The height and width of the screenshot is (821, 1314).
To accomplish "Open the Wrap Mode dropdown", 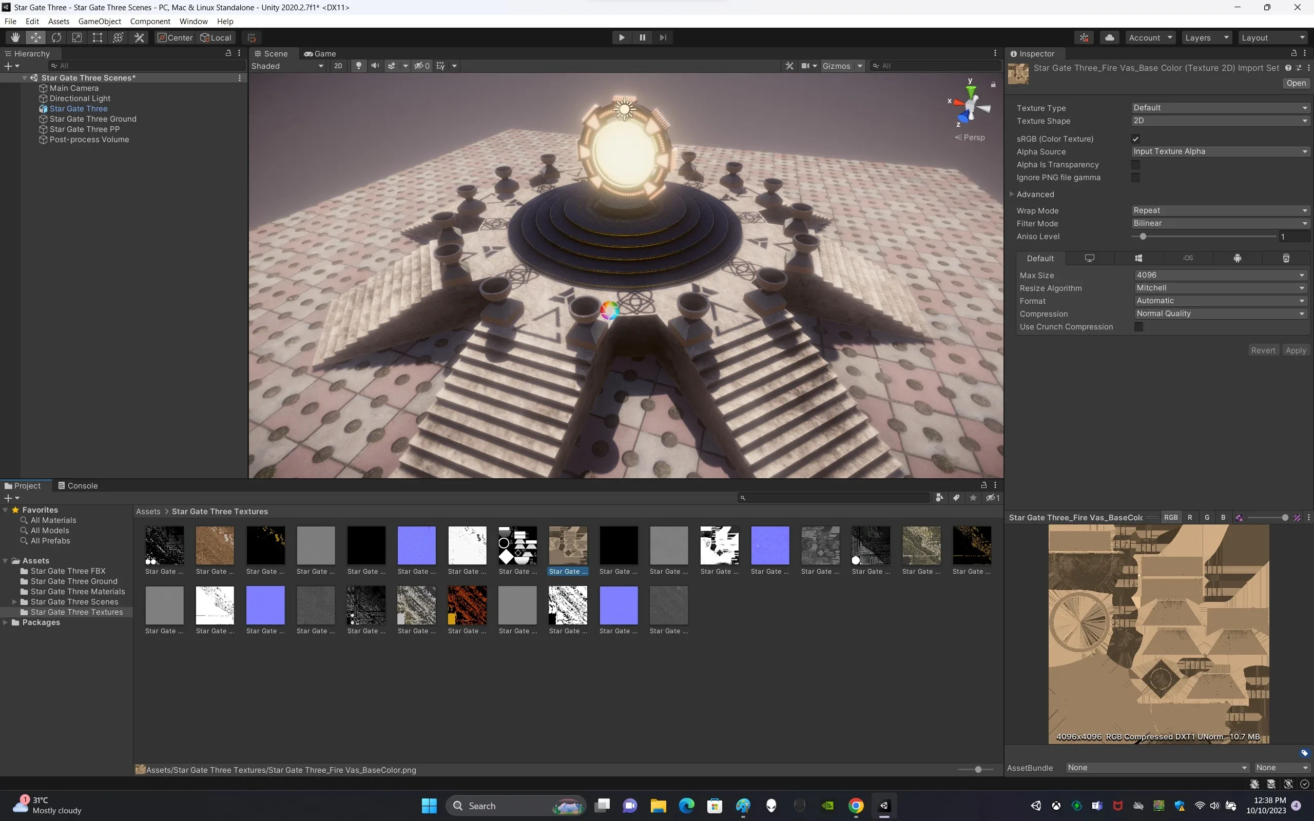I will point(1220,210).
